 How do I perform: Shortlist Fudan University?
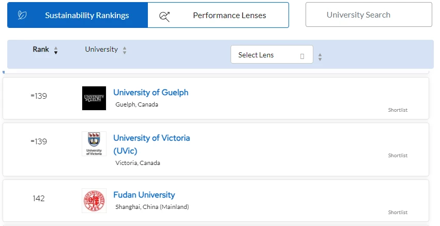(x=398, y=213)
